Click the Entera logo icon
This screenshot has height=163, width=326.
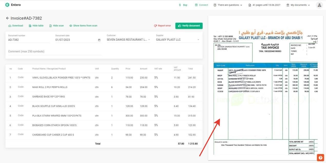coord(7,5)
